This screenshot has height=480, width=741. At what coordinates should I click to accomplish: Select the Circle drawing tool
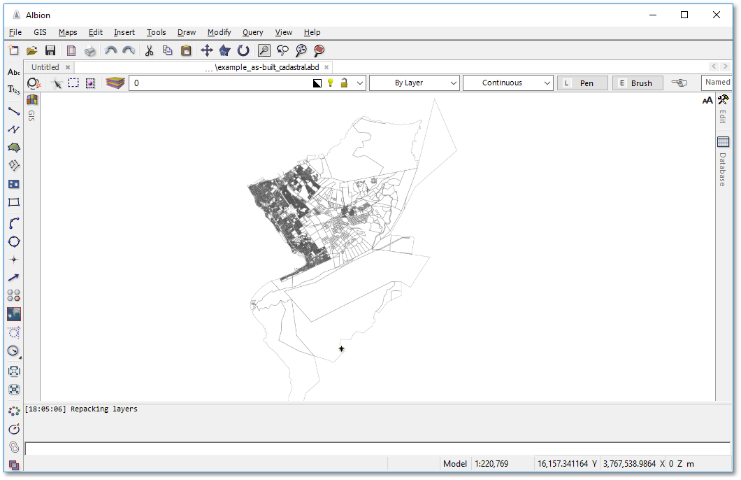[14, 241]
